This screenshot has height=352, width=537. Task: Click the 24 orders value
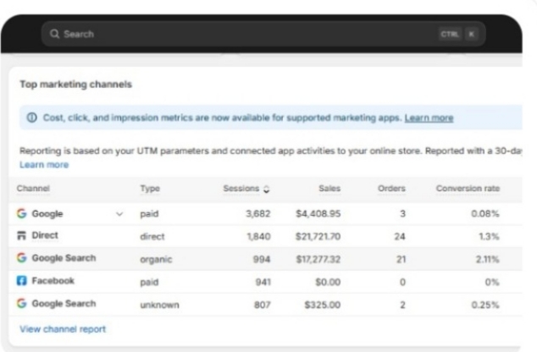point(400,236)
